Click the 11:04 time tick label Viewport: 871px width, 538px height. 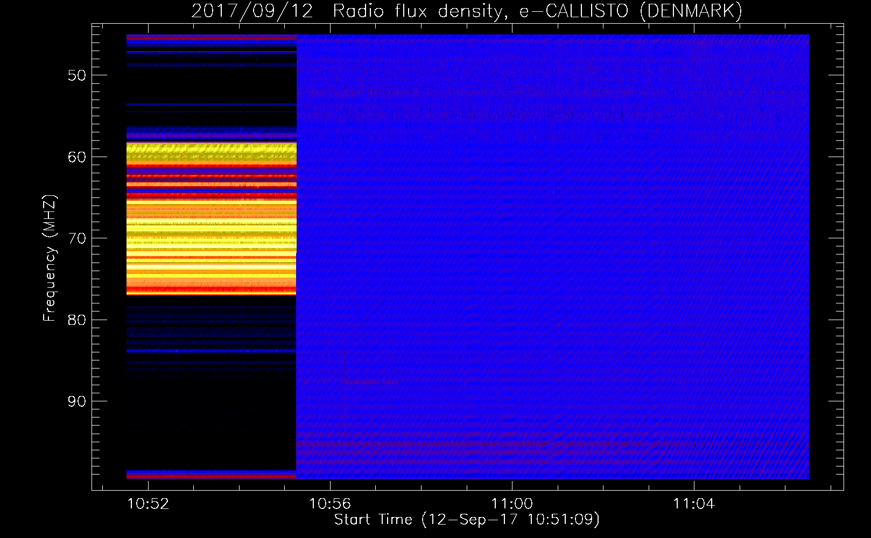(694, 504)
